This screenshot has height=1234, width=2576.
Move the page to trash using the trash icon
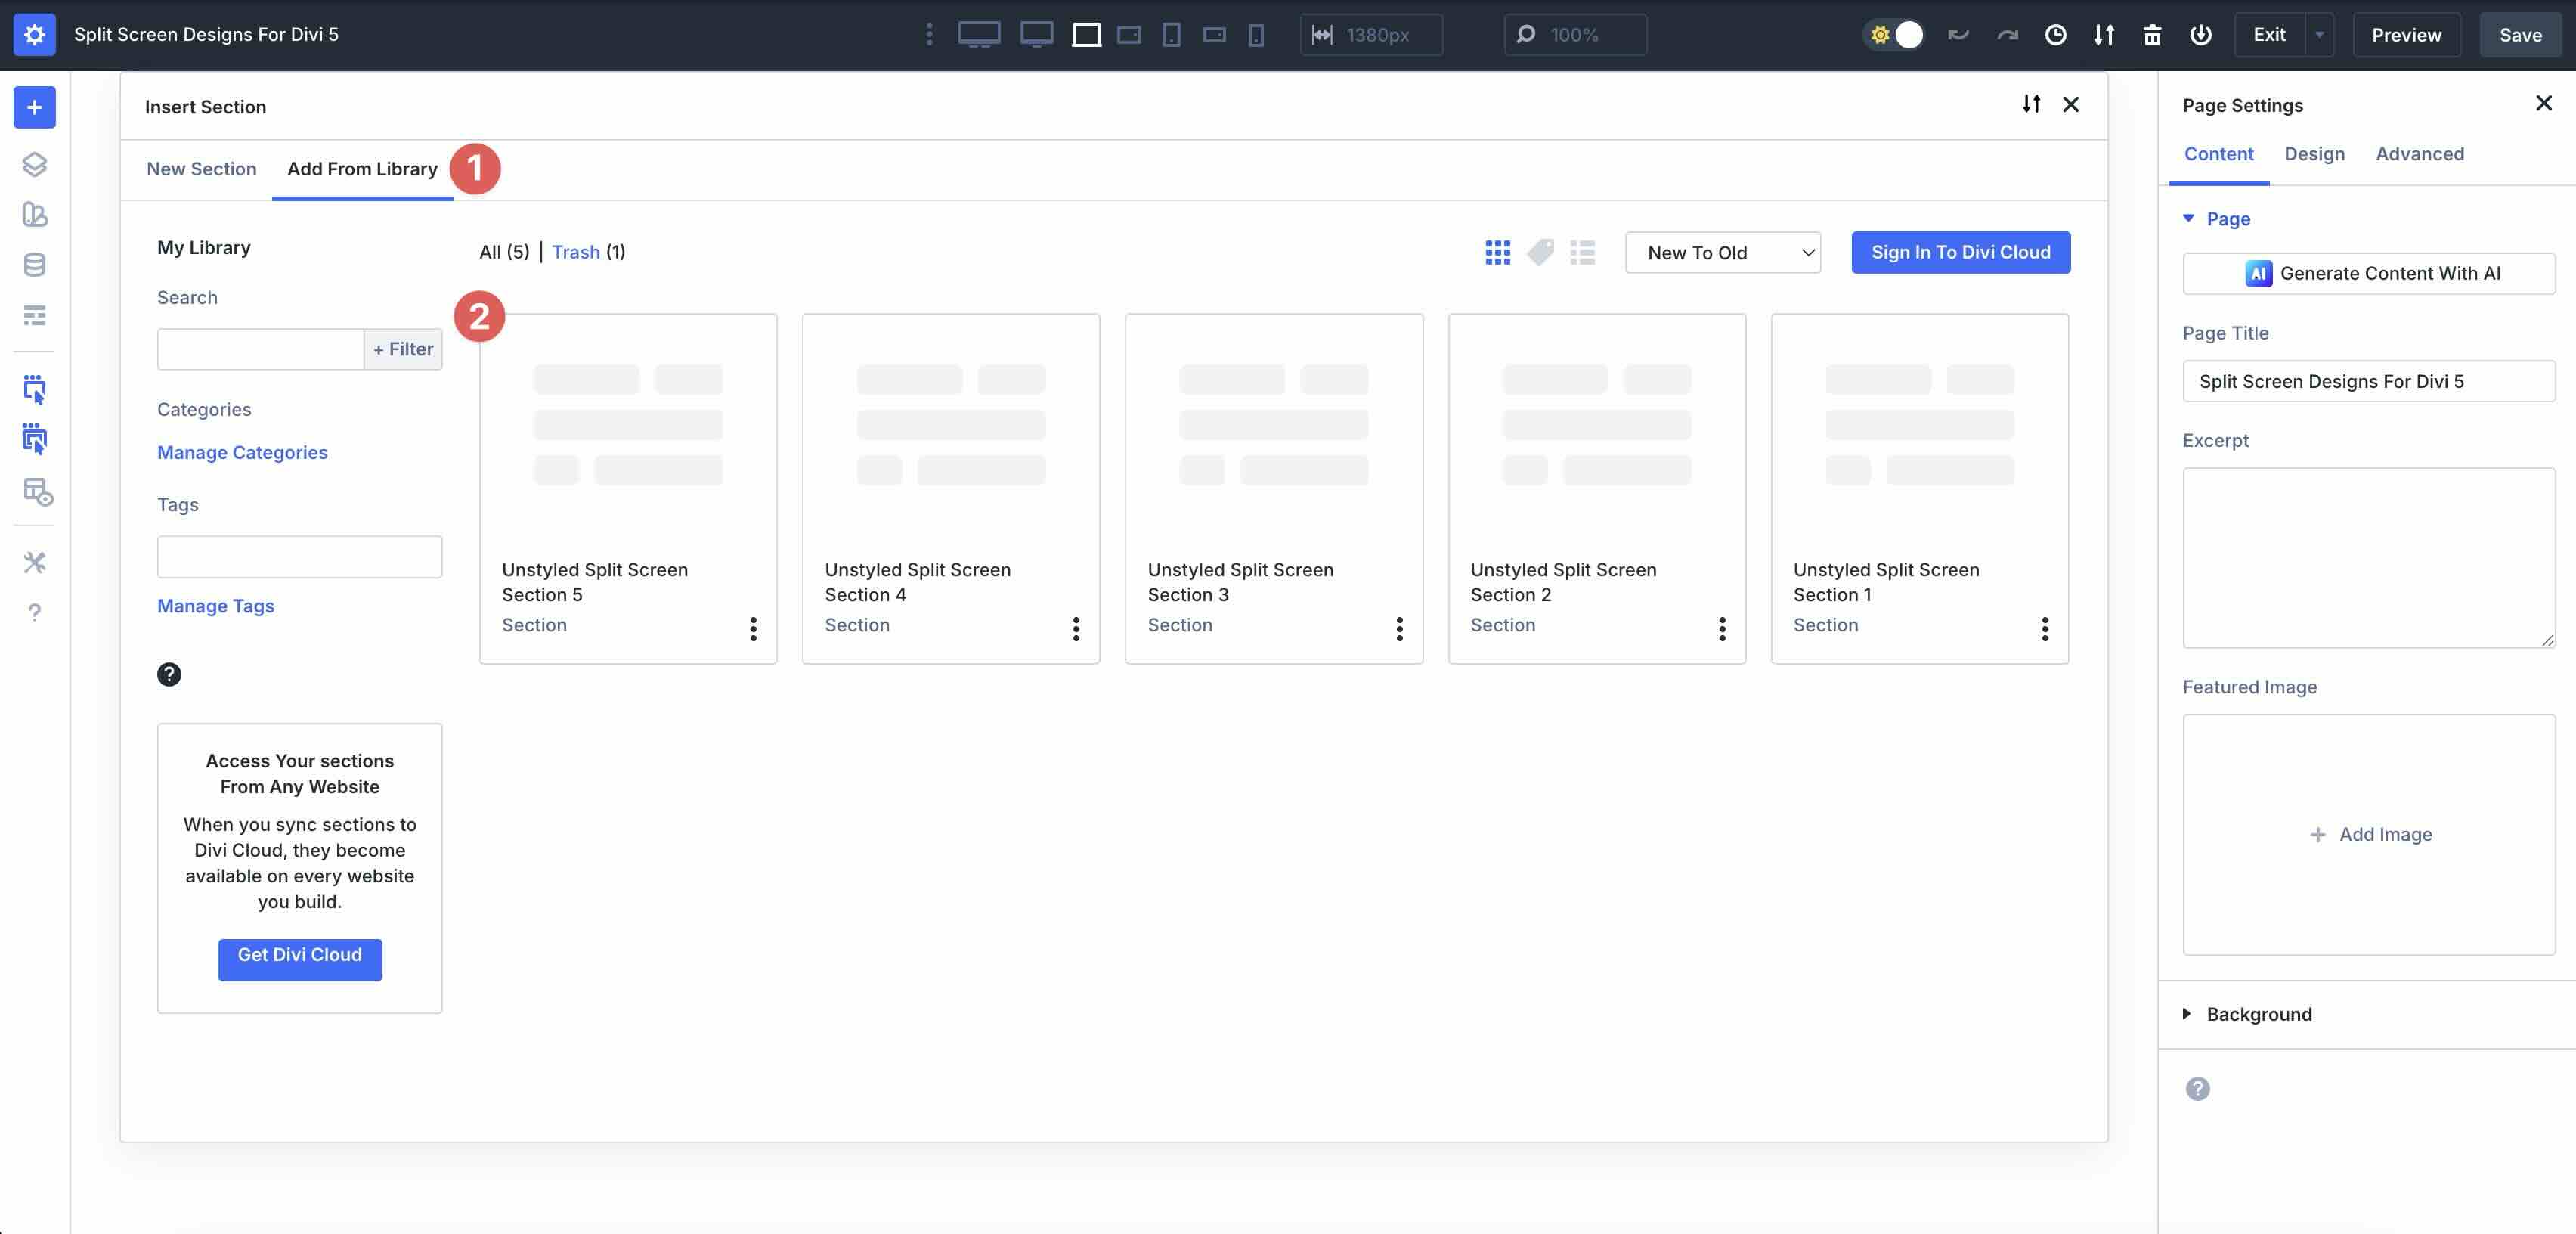click(x=2152, y=34)
